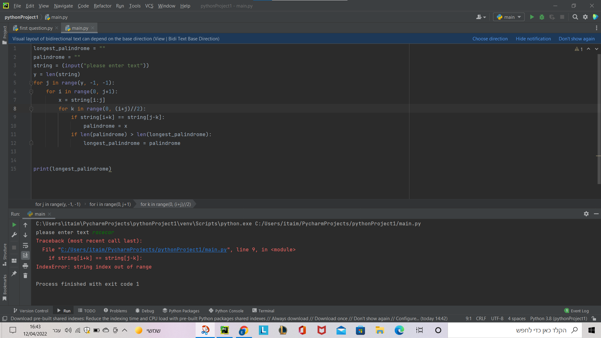Rerun main using Run panel play icon
Screen dimensions: 601x338
click(14, 225)
